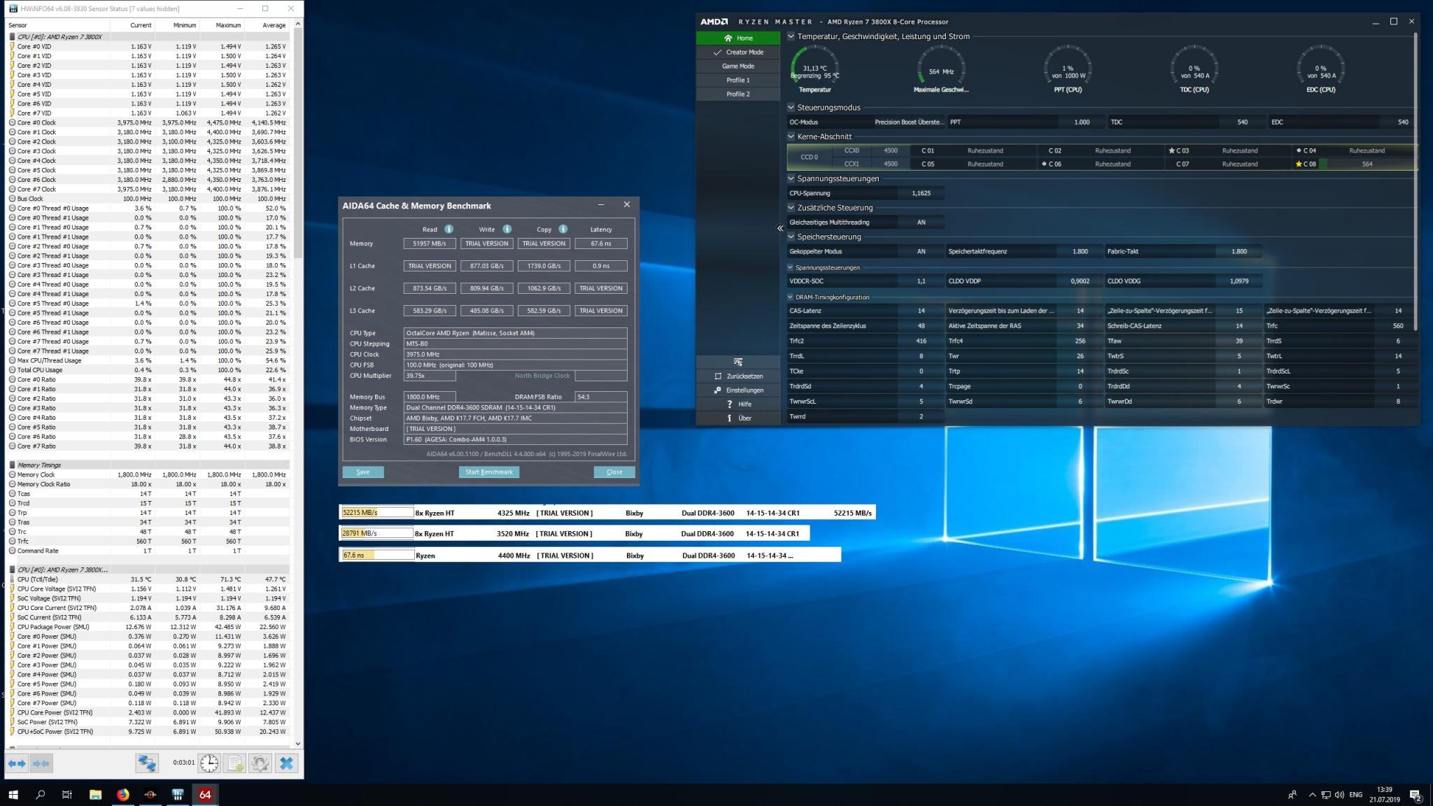
Task: Click the Save button in AIDA64
Action: coord(363,472)
